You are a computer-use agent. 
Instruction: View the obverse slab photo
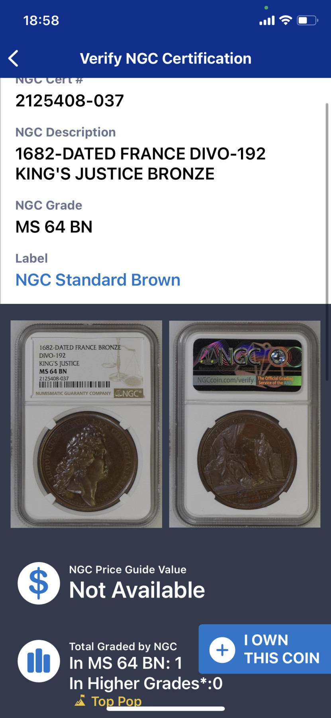(86, 424)
